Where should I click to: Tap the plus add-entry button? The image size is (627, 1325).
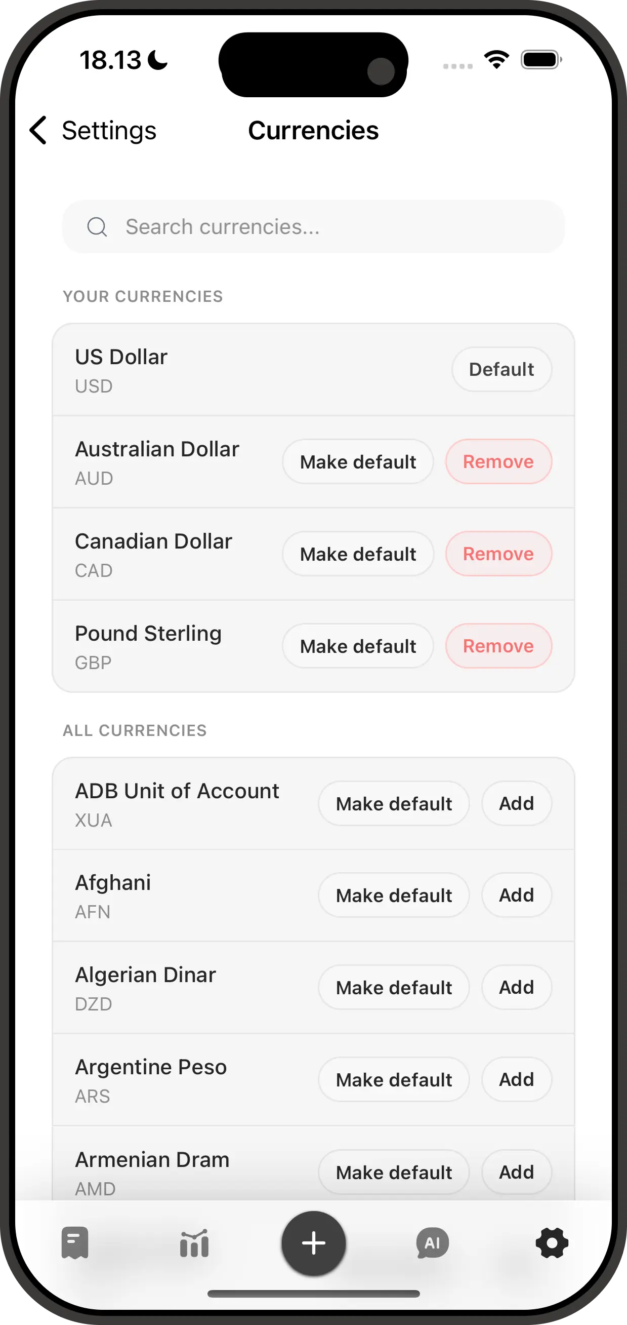[x=314, y=1243]
